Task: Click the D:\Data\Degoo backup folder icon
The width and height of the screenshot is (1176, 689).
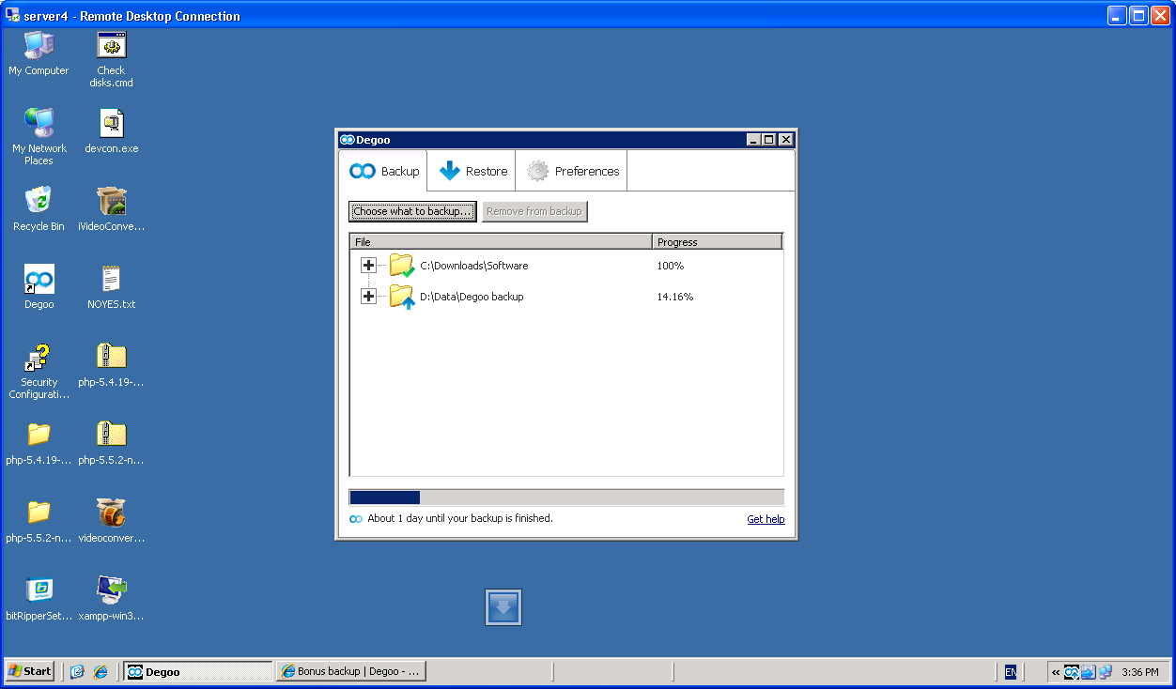Action: tap(402, 297)
